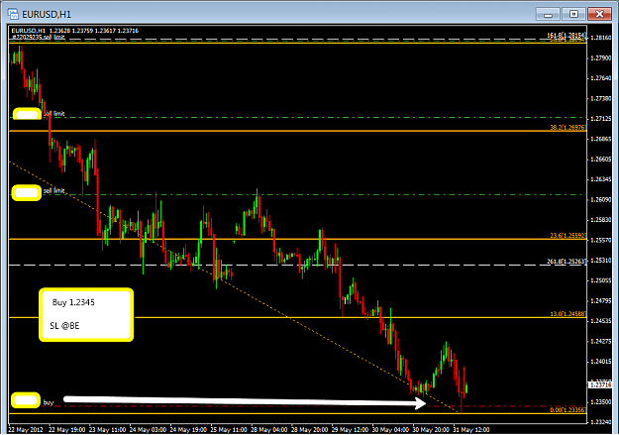The width and height of the screenshot is (619, 435).
Task: Click price scale value 1.24535
Action: coord(600,321)
